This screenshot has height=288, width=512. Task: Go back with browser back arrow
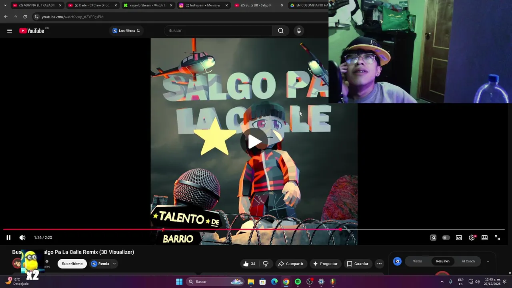click(x=6, y=17)
